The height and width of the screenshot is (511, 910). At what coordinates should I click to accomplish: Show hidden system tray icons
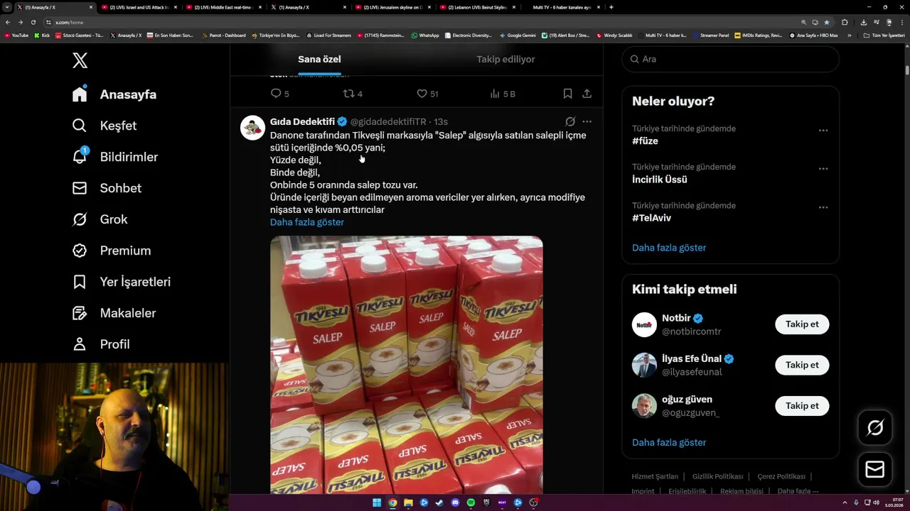tap(845, 503)
